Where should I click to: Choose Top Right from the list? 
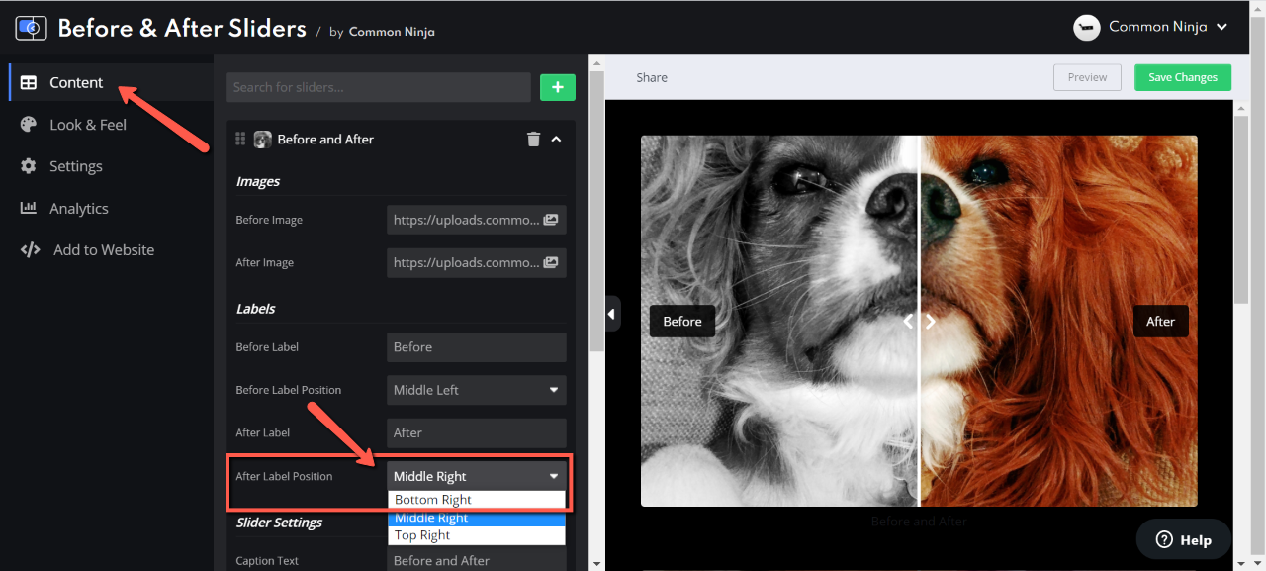click(476, 535)
